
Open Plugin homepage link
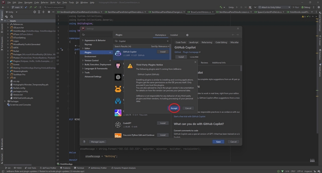[192, 52]
